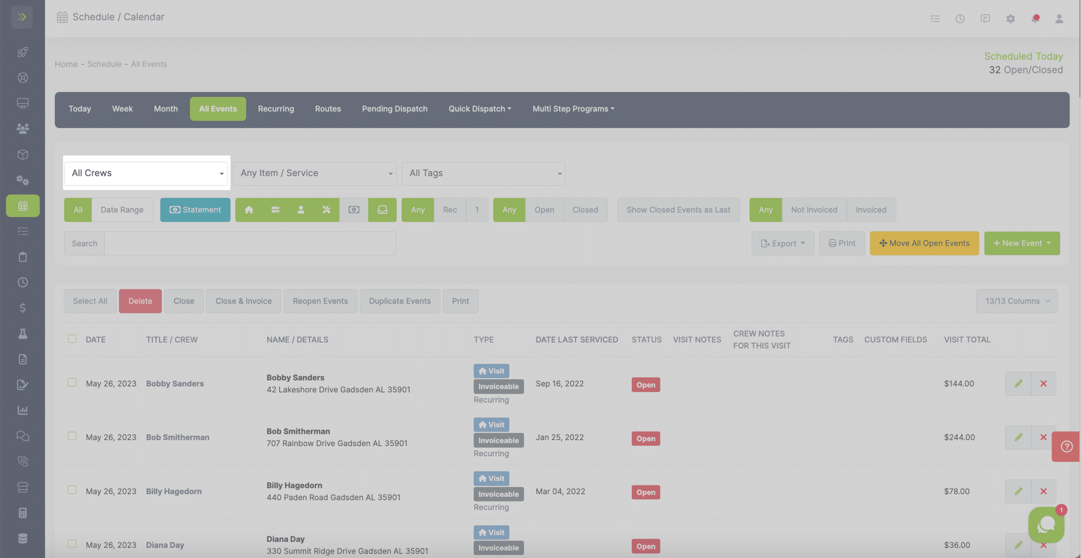Toggle the house visit type filter

tap(249, 210)
